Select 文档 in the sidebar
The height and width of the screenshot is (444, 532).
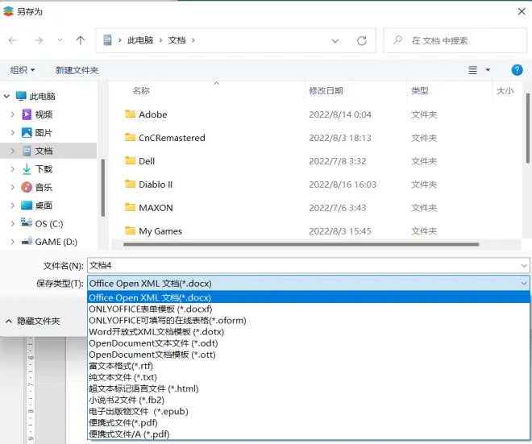tap(44, 151)
